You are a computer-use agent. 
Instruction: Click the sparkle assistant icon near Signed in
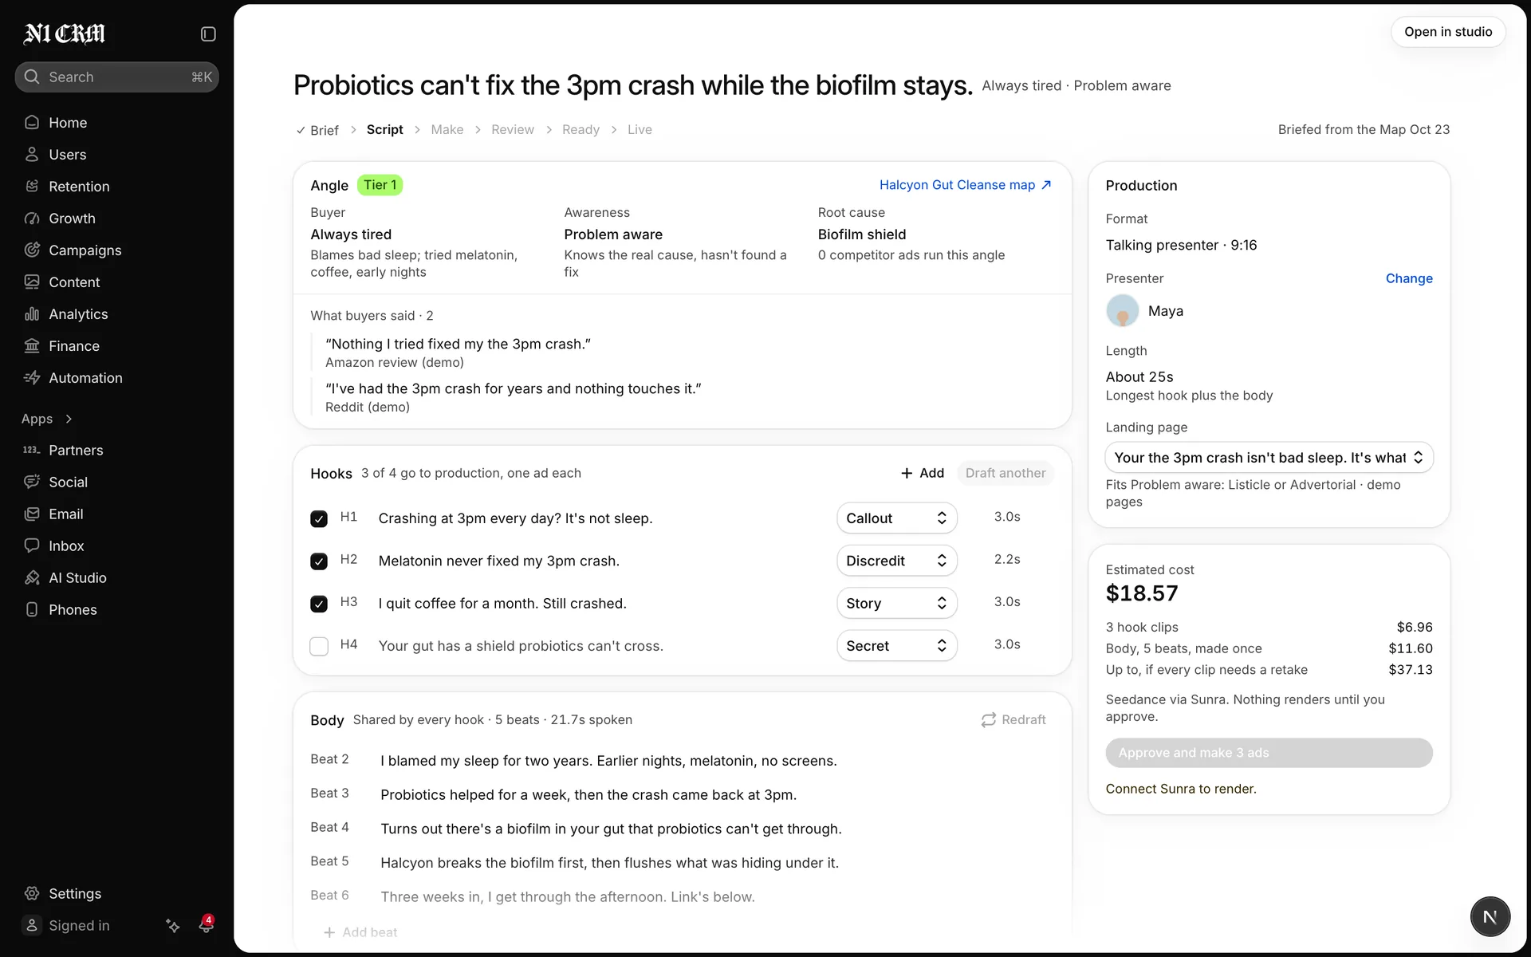[172, 925]
